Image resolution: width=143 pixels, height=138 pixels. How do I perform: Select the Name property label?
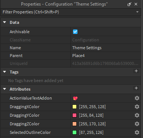(x=15, y=48)
